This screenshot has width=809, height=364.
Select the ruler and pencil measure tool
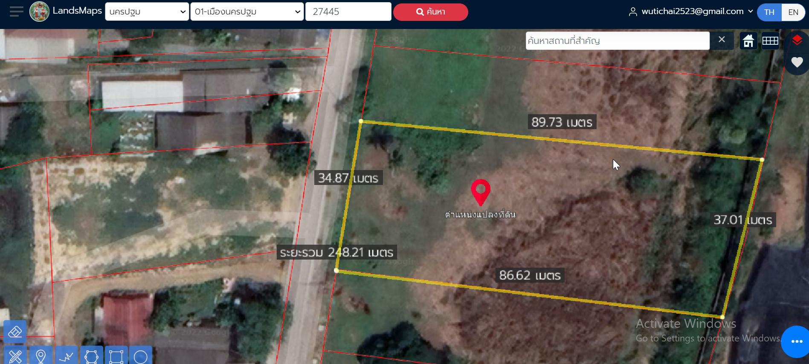tap(15, 356)
